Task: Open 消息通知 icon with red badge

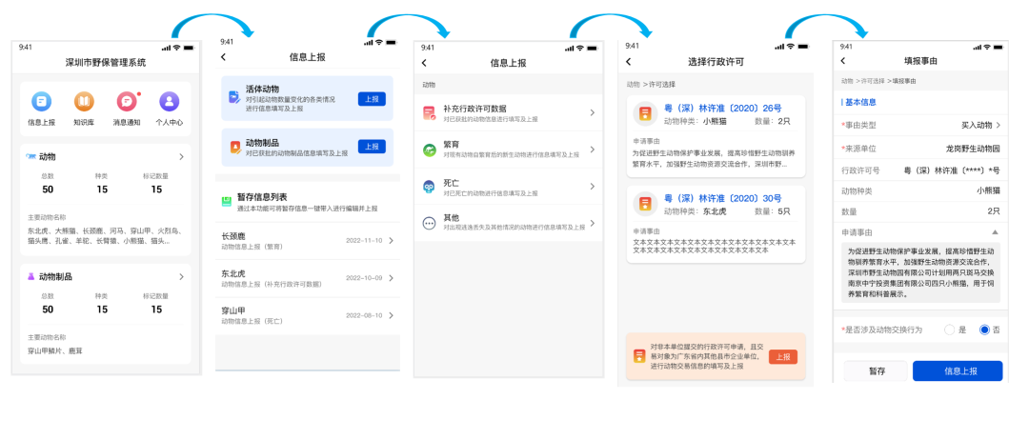Action: (127, 102)
